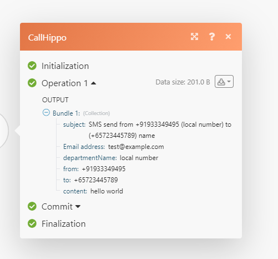Image resolution: width=278 pixels, height=259 pixels.
Task: Click the subject field key
Action: tap(74, 124)
